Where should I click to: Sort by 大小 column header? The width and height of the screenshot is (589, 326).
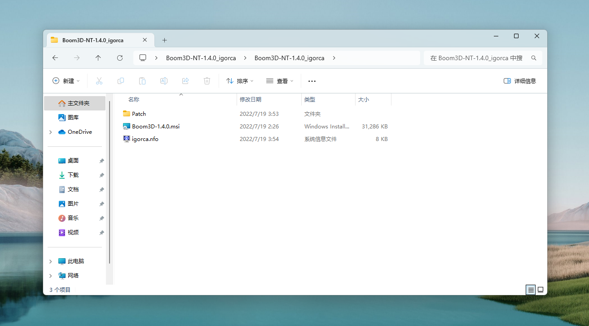(364, 99)
